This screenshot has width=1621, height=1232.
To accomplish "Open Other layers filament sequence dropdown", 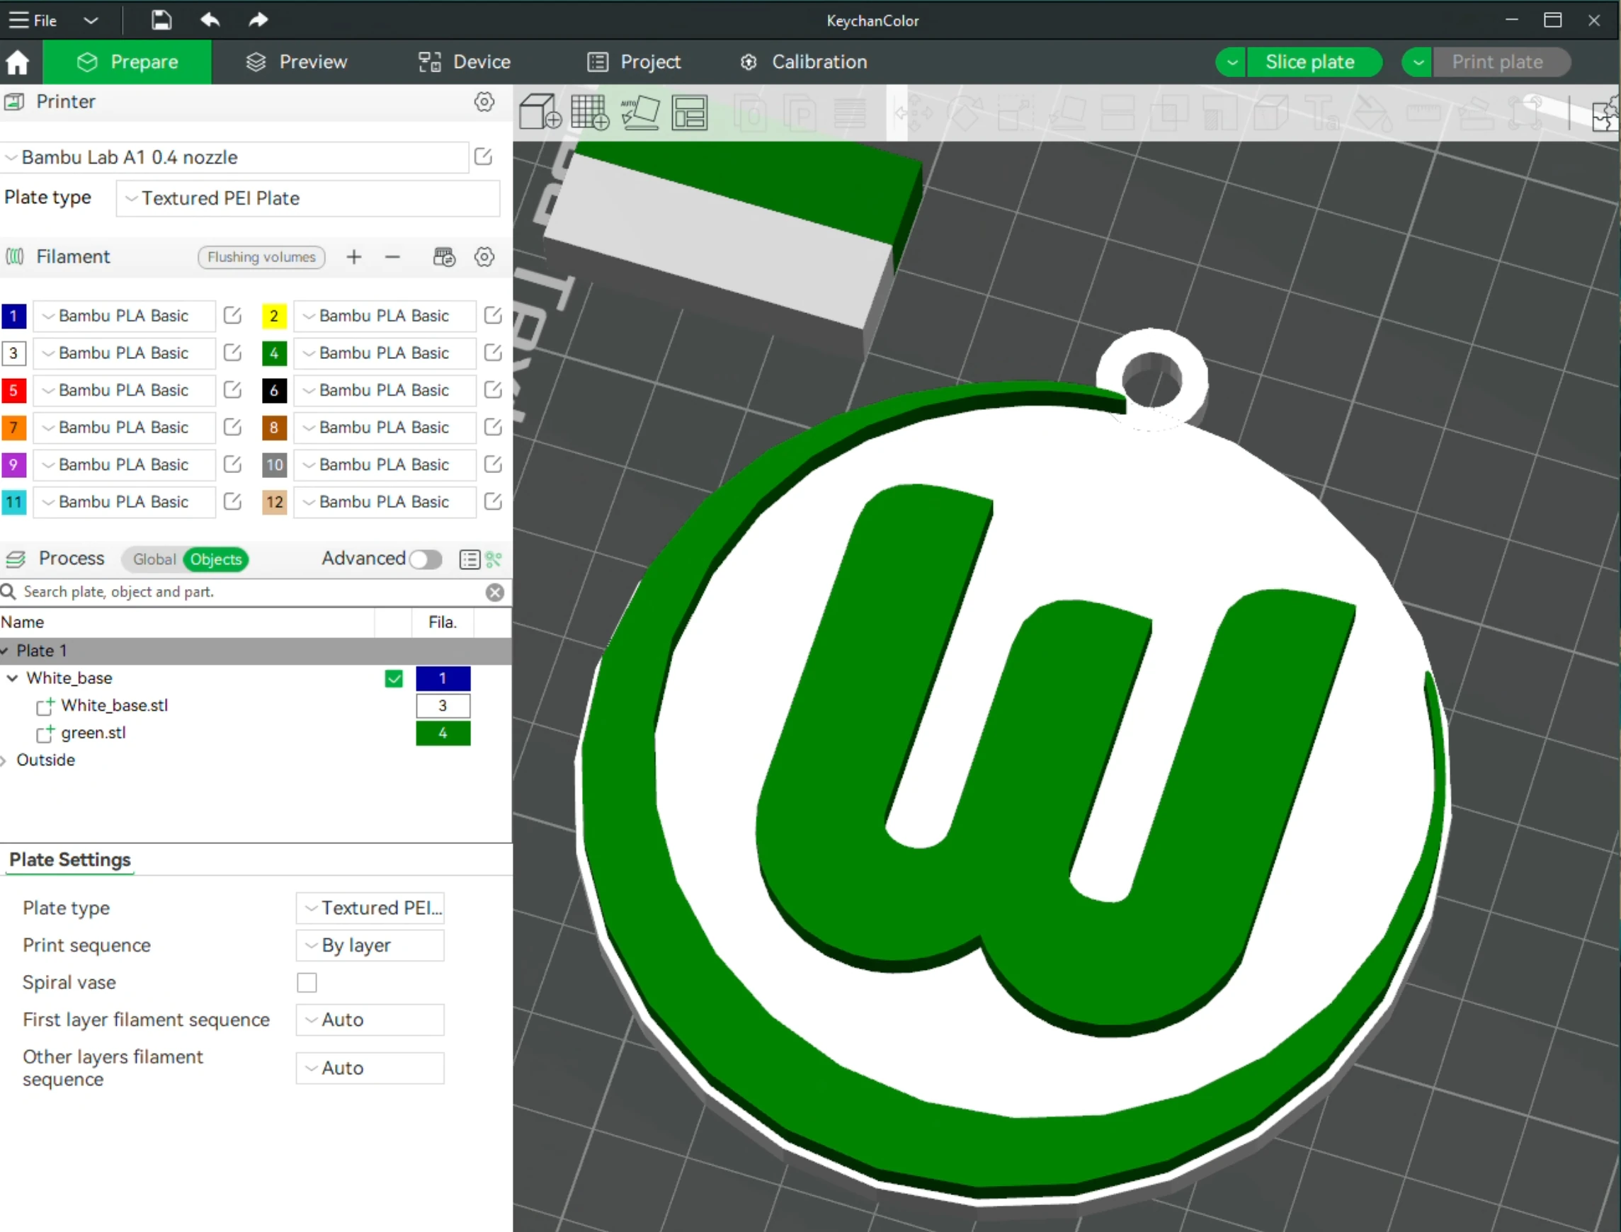I will (370, 1068).
